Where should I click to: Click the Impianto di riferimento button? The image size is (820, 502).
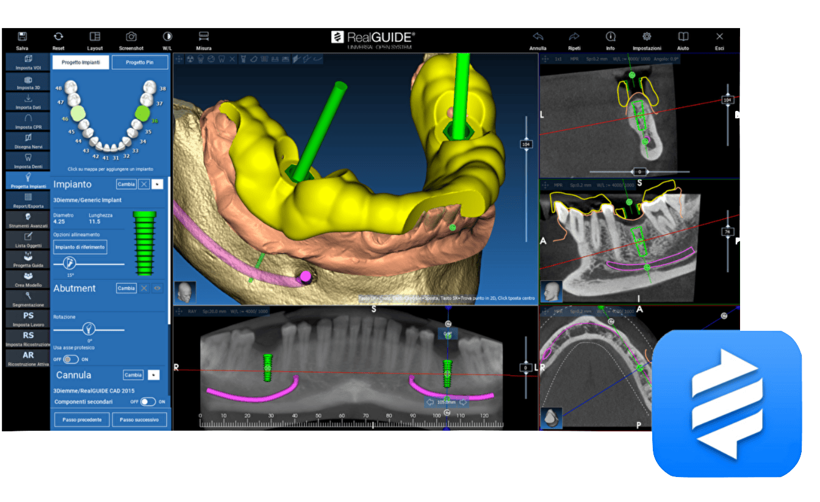(80, 247)
